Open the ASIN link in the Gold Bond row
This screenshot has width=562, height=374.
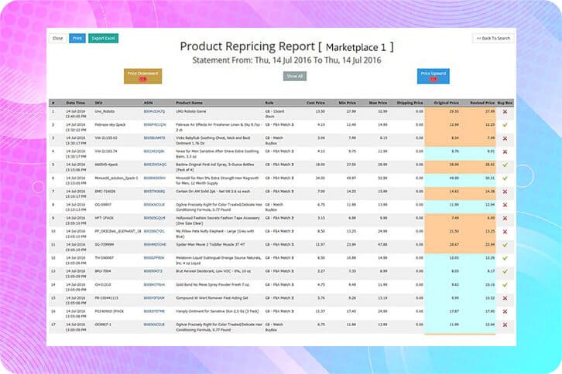(x=154, y=285)
